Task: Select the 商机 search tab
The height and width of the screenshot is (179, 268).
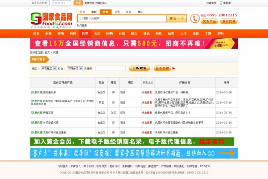Action: click(x=140, y=12)
